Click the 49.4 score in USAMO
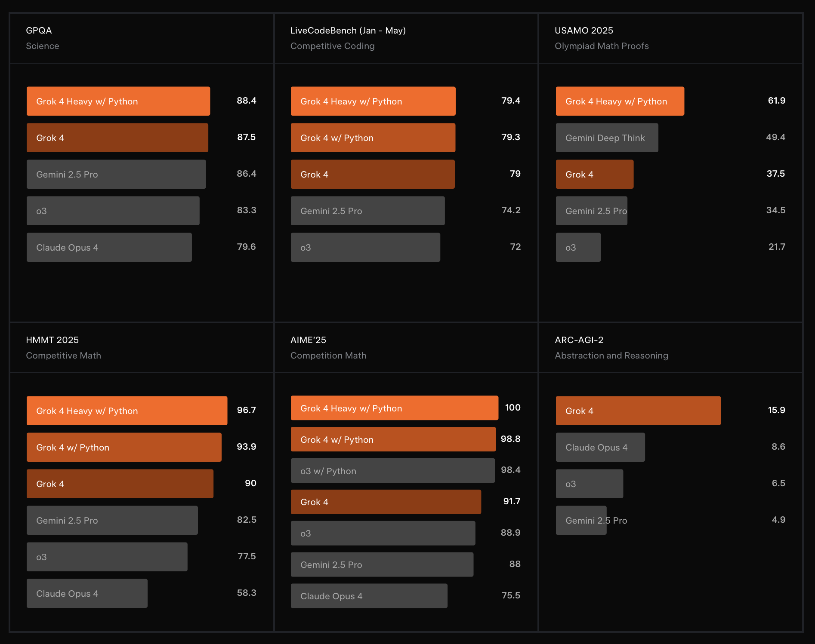Viewport: 815px width, 644px height. [775, 137]
